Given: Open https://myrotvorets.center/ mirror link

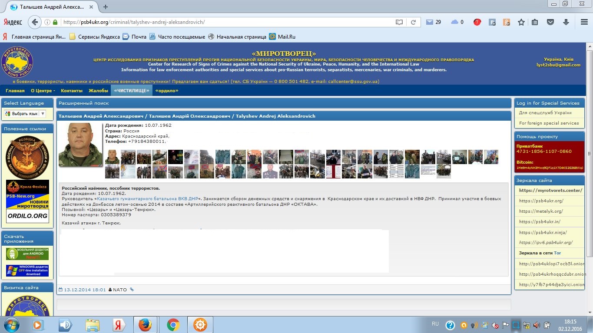Looking at the screenshot, I should [550, 190].
